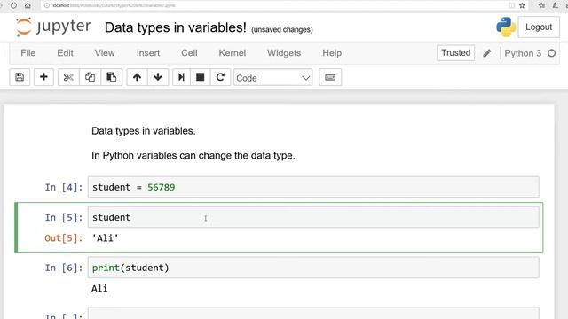Image resolution: width=568 pixels, height=319 pixels.
Task: Cut selected cells with scissors icon
Action: point(68,77)
